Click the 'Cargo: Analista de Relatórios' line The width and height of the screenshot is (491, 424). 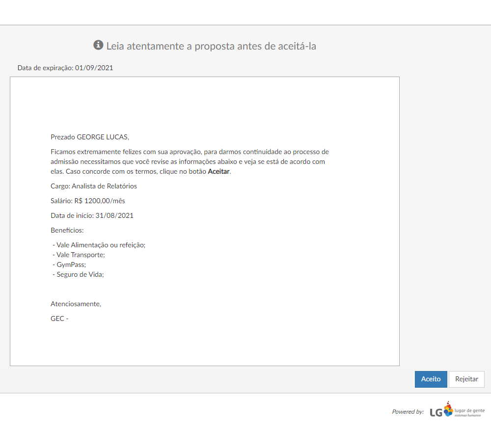94,186
